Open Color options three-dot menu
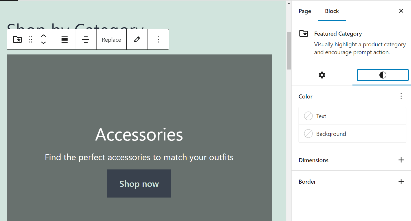Image resolution: width=411 pixels, height=221 pixels. (401, 96)
